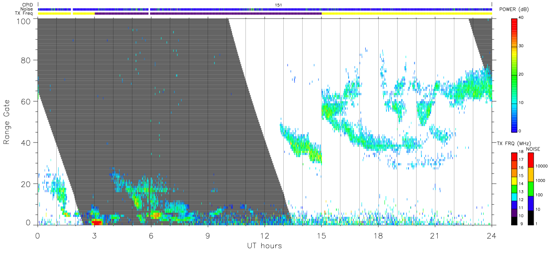Click the "Range Gate" axis title

pos(7,122)
